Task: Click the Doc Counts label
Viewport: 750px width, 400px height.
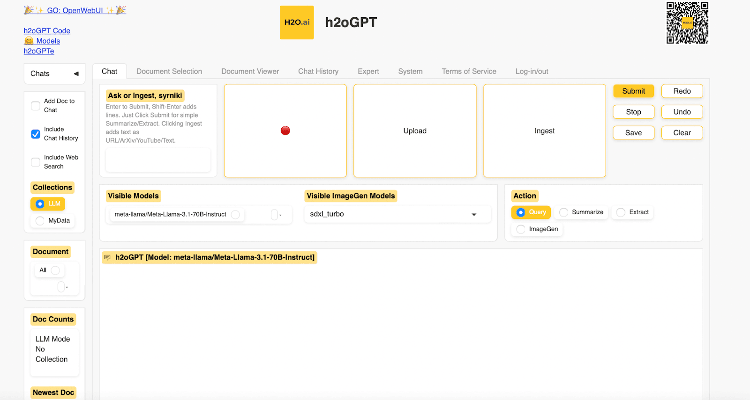Action: [53, 320]
